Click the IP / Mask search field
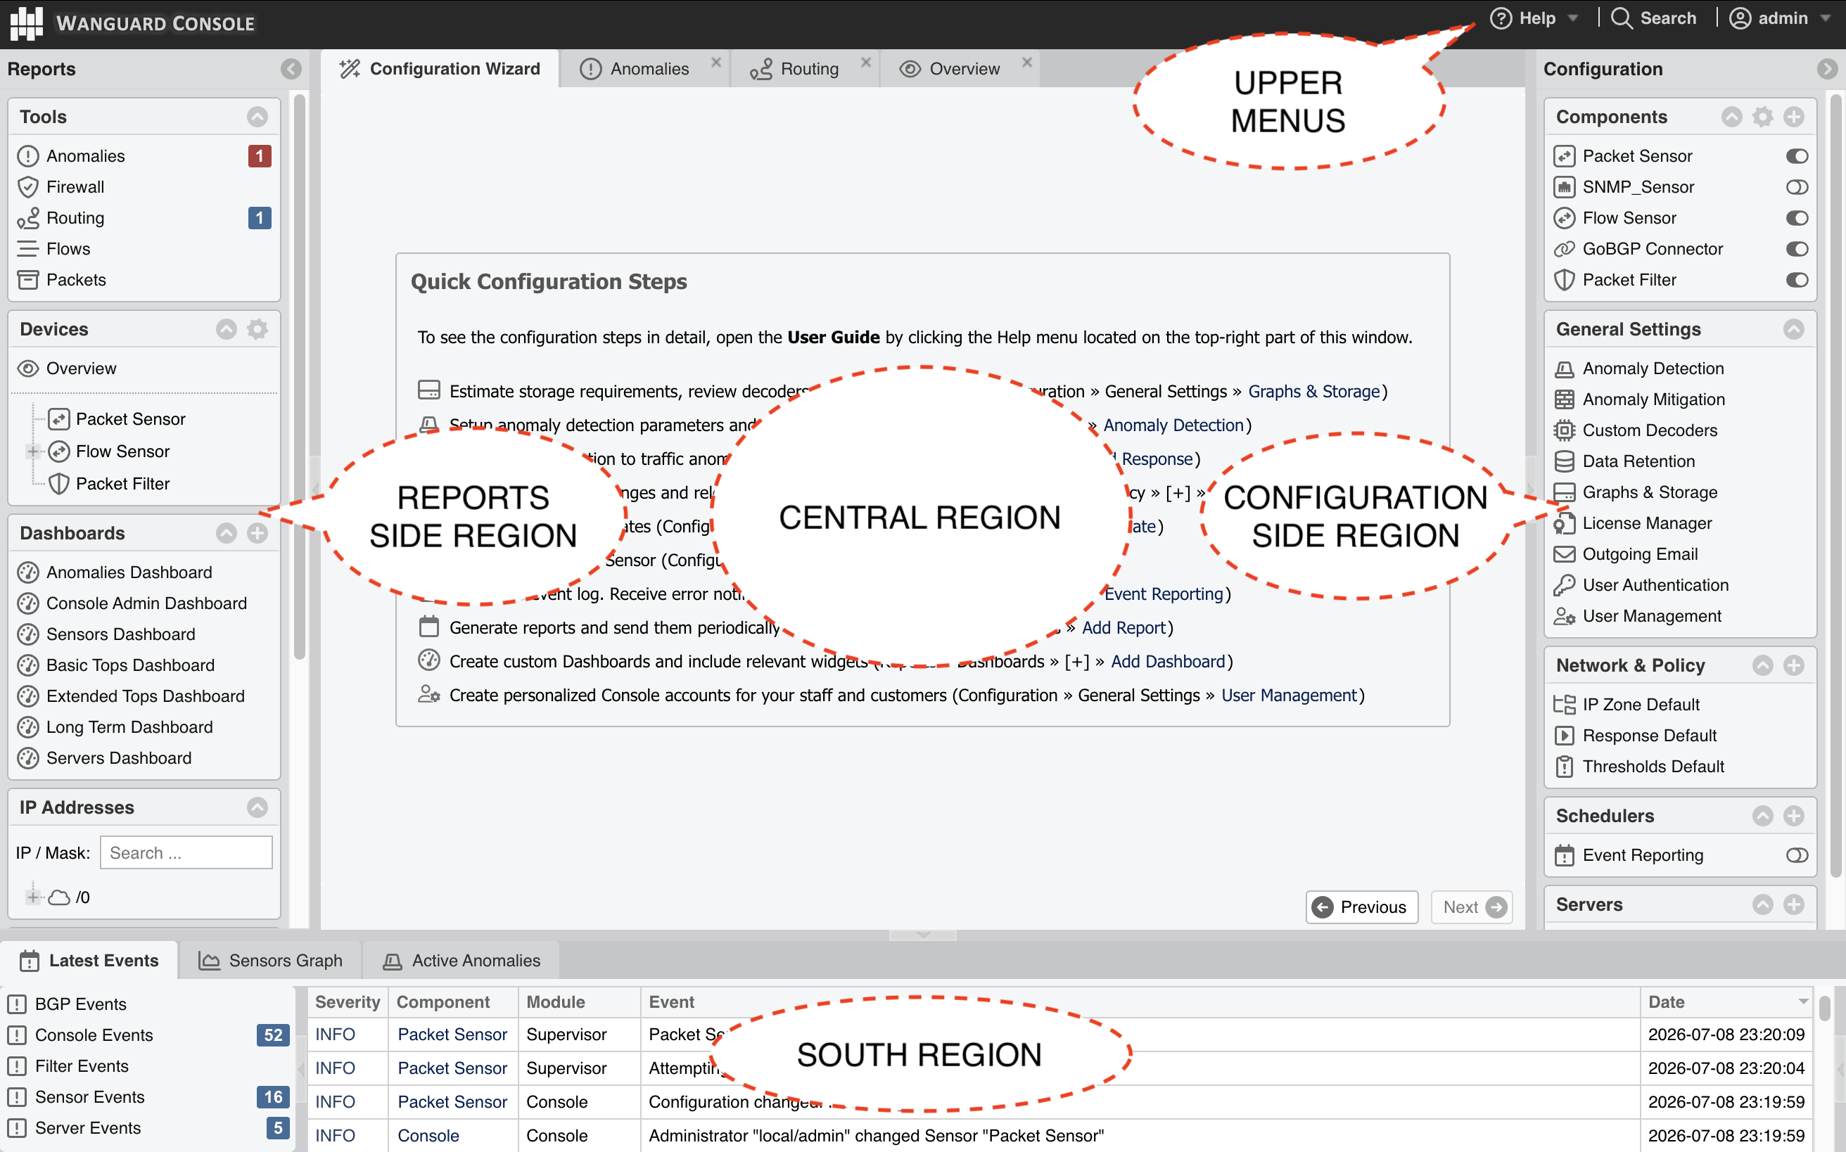 tap(186, 852)
